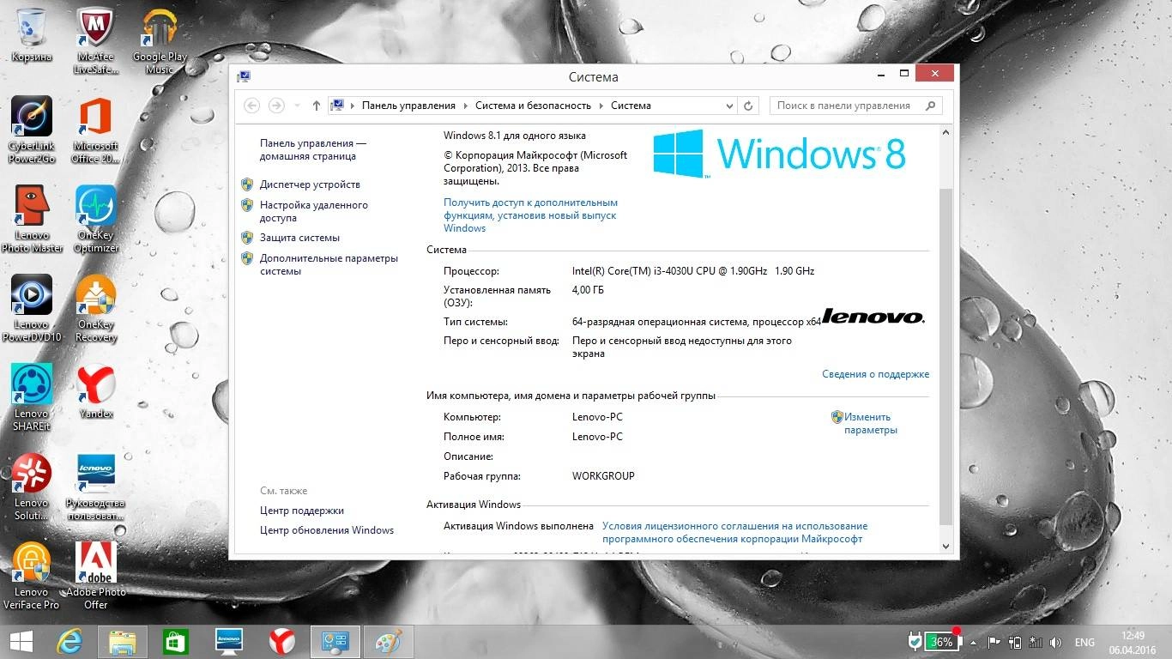Open Lenovo user guides (Руководства пользователя) icon

coord(96,487)
